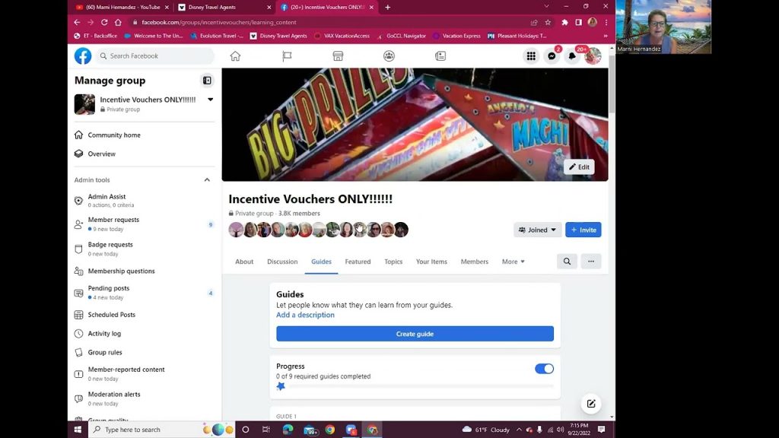Click the new message compose icon
This screenshot has height=438, width=779.
pyautogui.click(x=591, y=404)
